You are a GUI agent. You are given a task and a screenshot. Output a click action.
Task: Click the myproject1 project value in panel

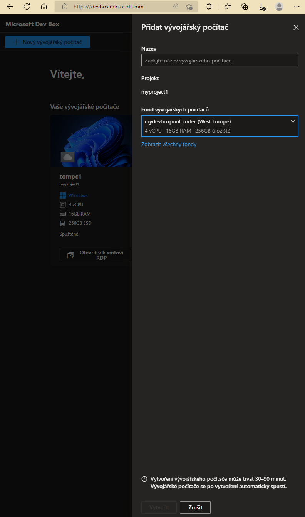(154, 92)
